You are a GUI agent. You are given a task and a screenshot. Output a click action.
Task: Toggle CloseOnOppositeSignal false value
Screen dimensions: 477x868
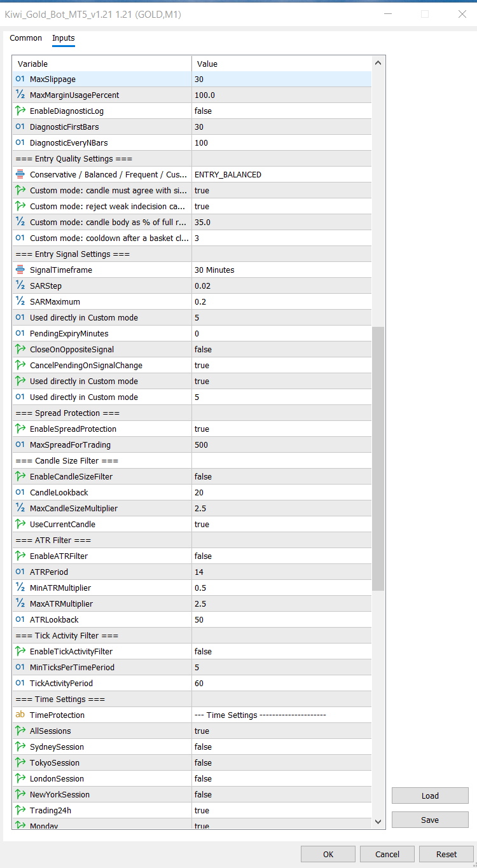point(282,349)
